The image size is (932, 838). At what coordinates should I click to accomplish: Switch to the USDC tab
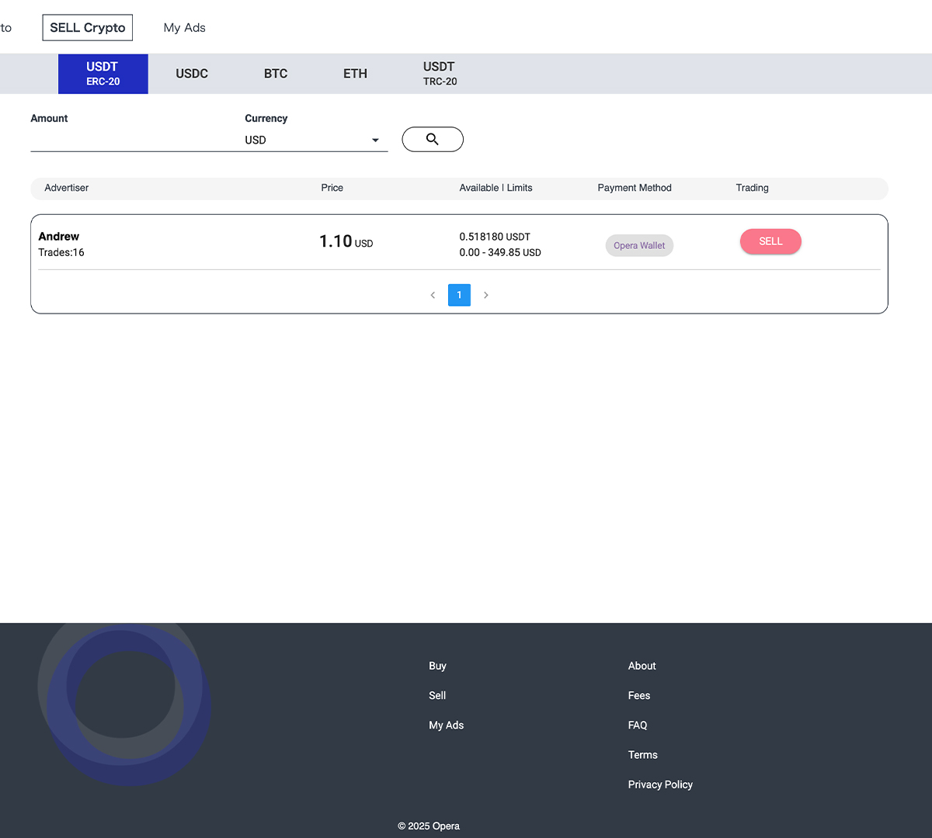point(192,74)
